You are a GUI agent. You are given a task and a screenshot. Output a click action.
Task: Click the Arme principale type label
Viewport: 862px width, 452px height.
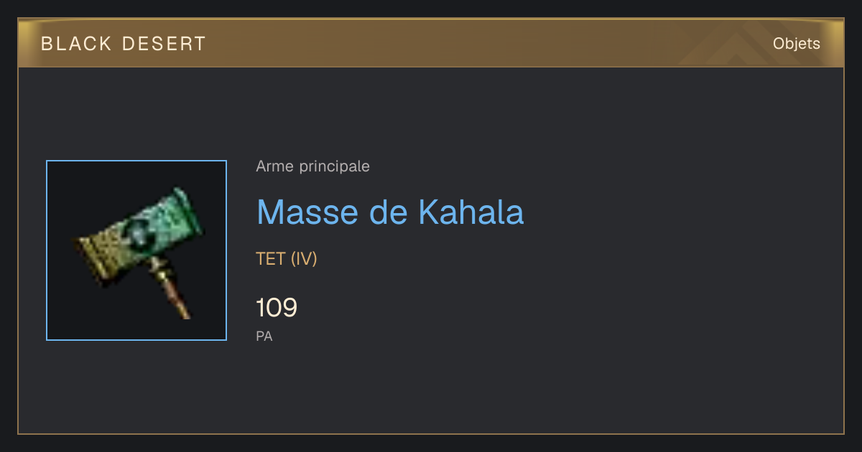[x=313, y=166]
